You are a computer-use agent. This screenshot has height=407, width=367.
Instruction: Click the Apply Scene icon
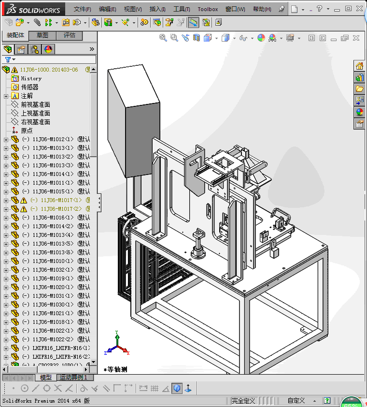coord(272,38)
